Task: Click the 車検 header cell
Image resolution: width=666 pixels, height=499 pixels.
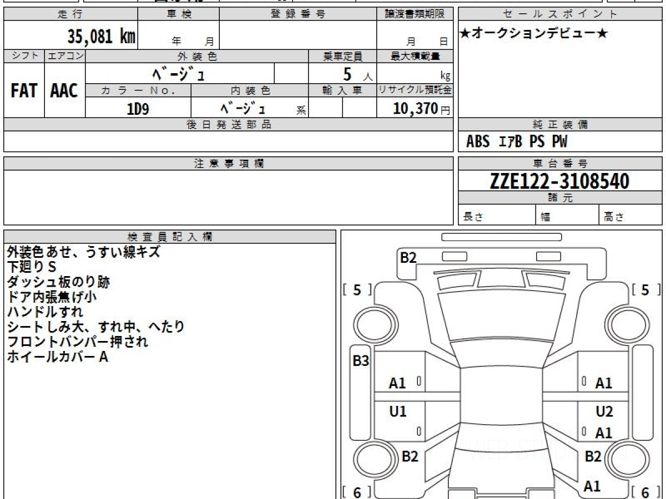Action: pos(179,14)
